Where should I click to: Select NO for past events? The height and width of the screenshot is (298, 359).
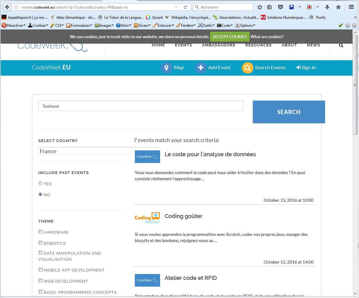(40, 194)
